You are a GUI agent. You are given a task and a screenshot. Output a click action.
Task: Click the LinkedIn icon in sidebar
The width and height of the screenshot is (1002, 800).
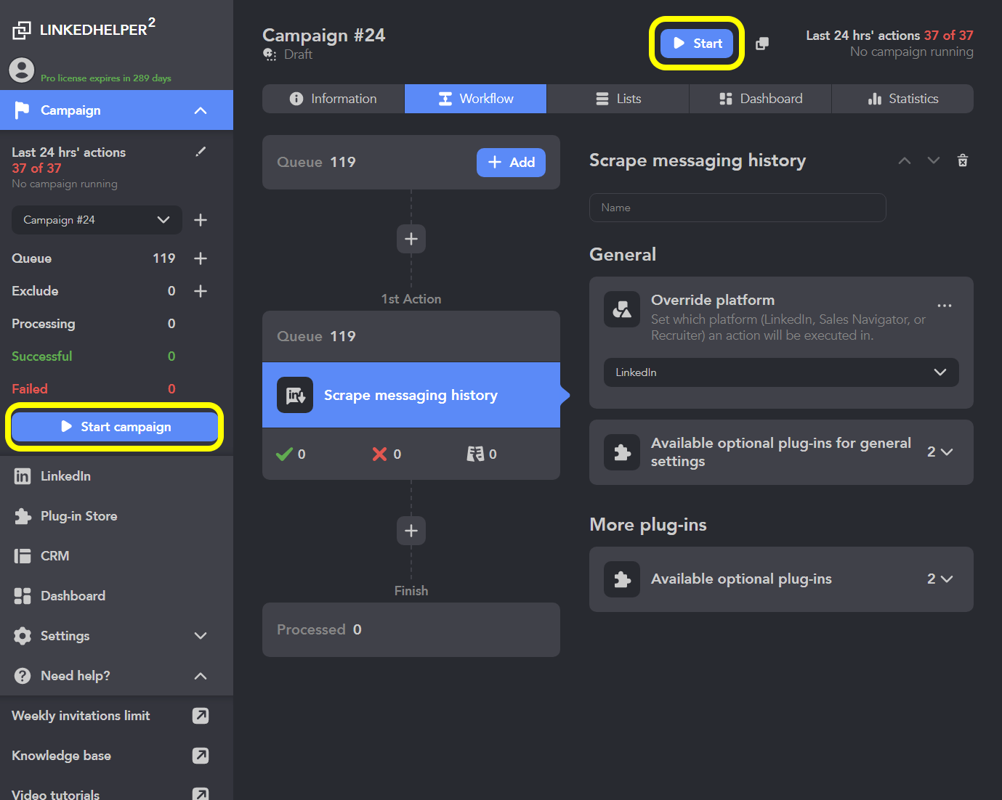(x=23, y=476)
